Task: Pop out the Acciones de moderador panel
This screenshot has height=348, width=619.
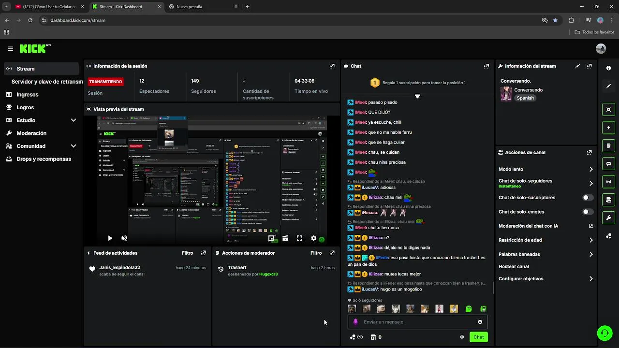Action: 332,253
